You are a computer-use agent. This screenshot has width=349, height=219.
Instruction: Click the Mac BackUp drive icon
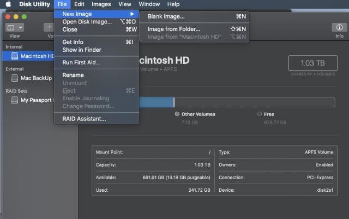point(15,78)
